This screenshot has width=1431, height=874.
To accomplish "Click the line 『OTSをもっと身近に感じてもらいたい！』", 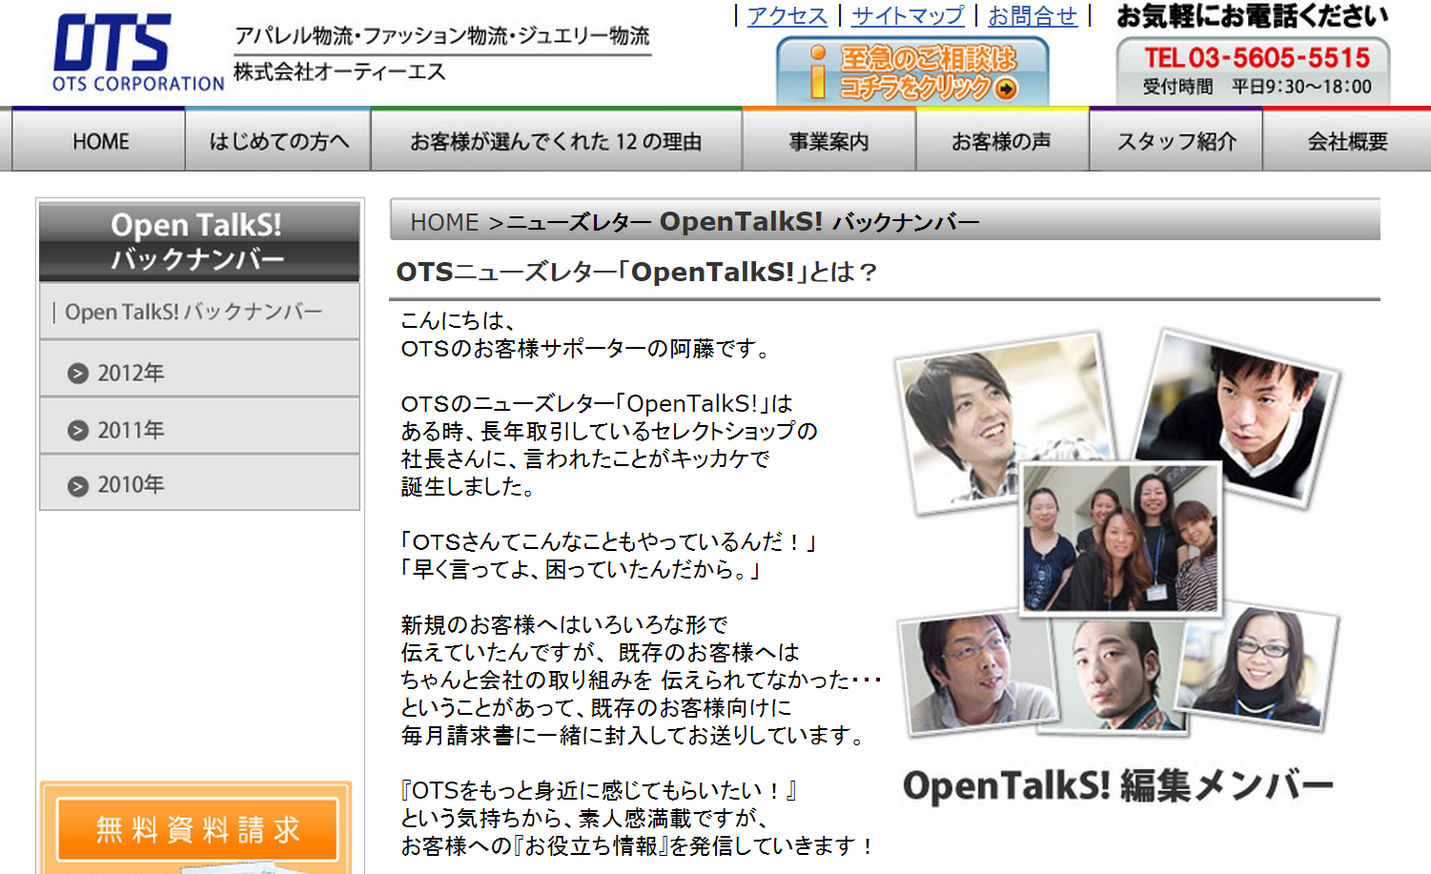I will pyautogui.click(x=600, y=790).
